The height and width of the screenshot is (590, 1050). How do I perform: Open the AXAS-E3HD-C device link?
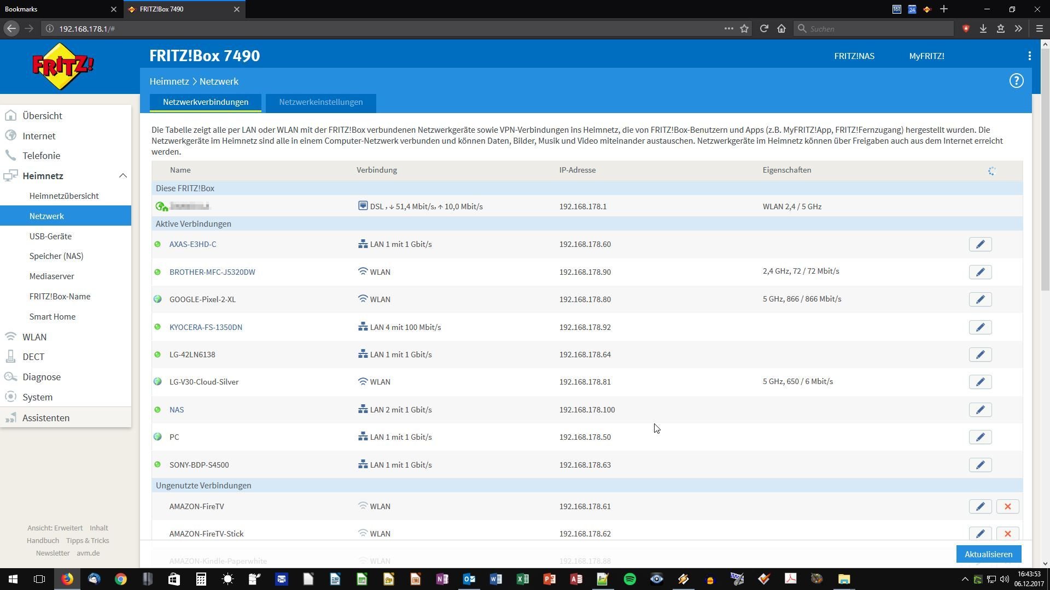pyautogui.click(x=192, y=244)
